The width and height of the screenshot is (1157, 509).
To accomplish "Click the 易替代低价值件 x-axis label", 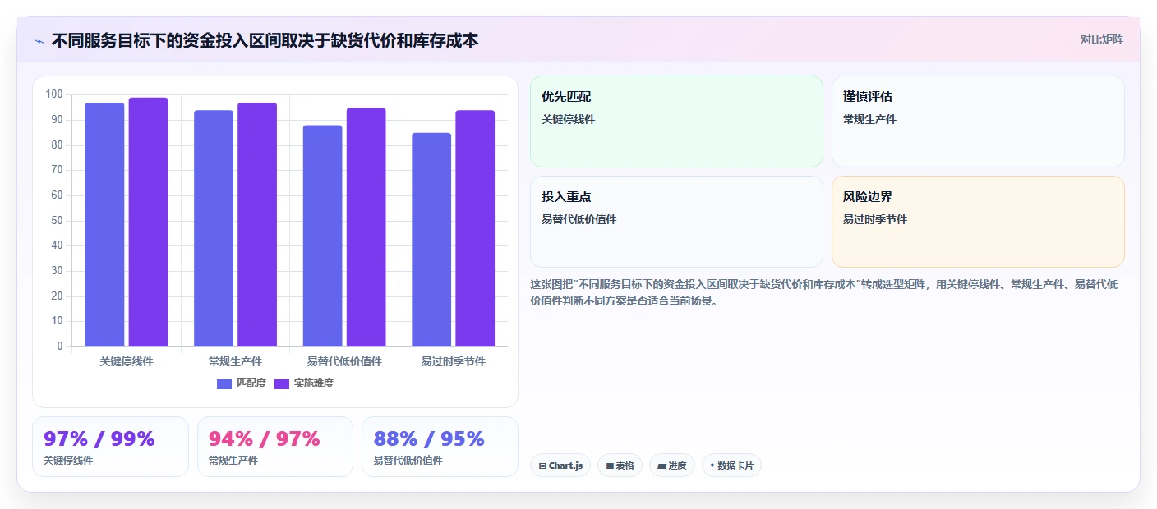I will click(344, 361).
